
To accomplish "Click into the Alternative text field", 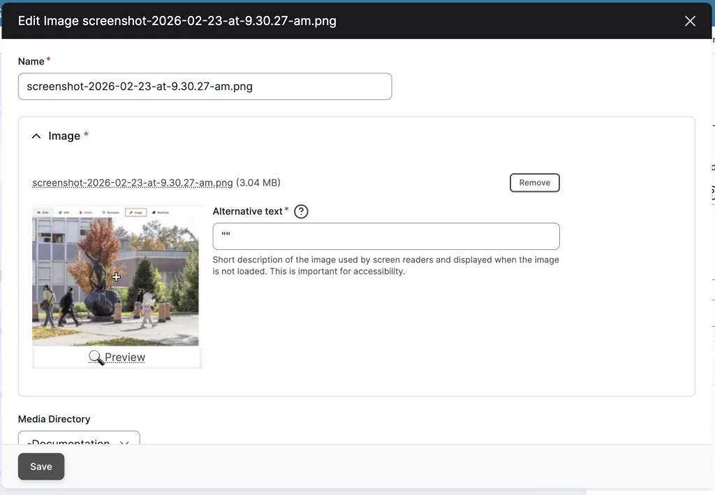I will pyautogui.click(x=385, y=236).
